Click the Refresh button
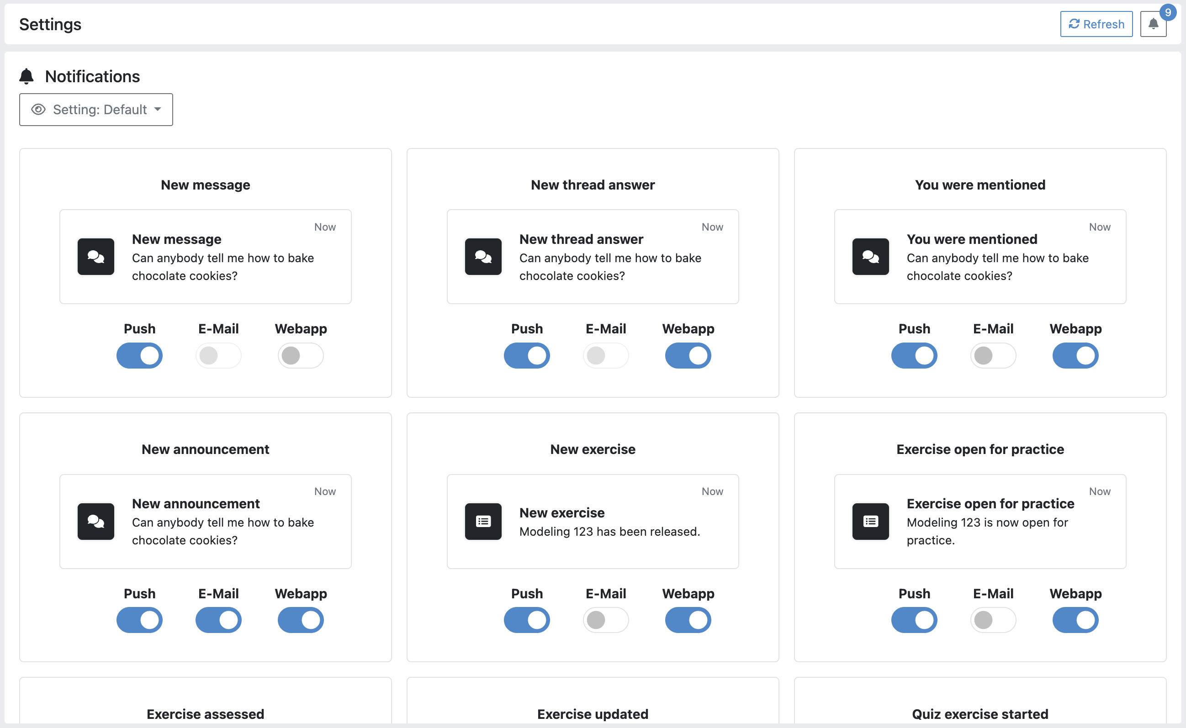This screenshot has width=1186, height=728. tap(1096, 24)
